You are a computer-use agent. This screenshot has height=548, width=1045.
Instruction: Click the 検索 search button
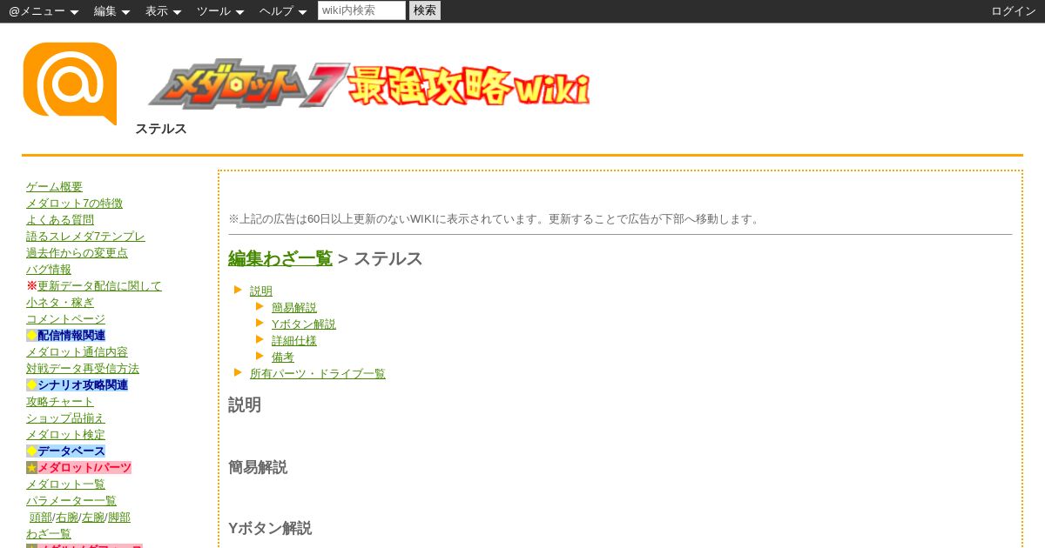[x=425, y=10]
